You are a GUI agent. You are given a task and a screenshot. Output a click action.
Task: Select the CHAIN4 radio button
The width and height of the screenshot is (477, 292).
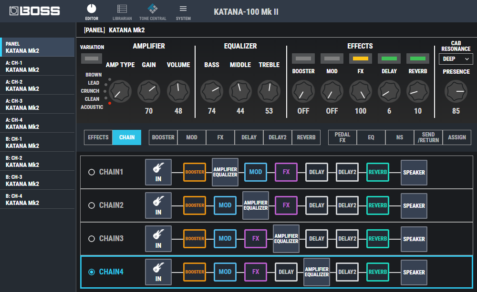(91, 273)
